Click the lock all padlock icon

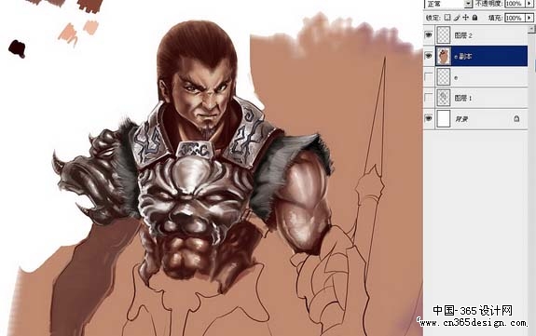474,18
